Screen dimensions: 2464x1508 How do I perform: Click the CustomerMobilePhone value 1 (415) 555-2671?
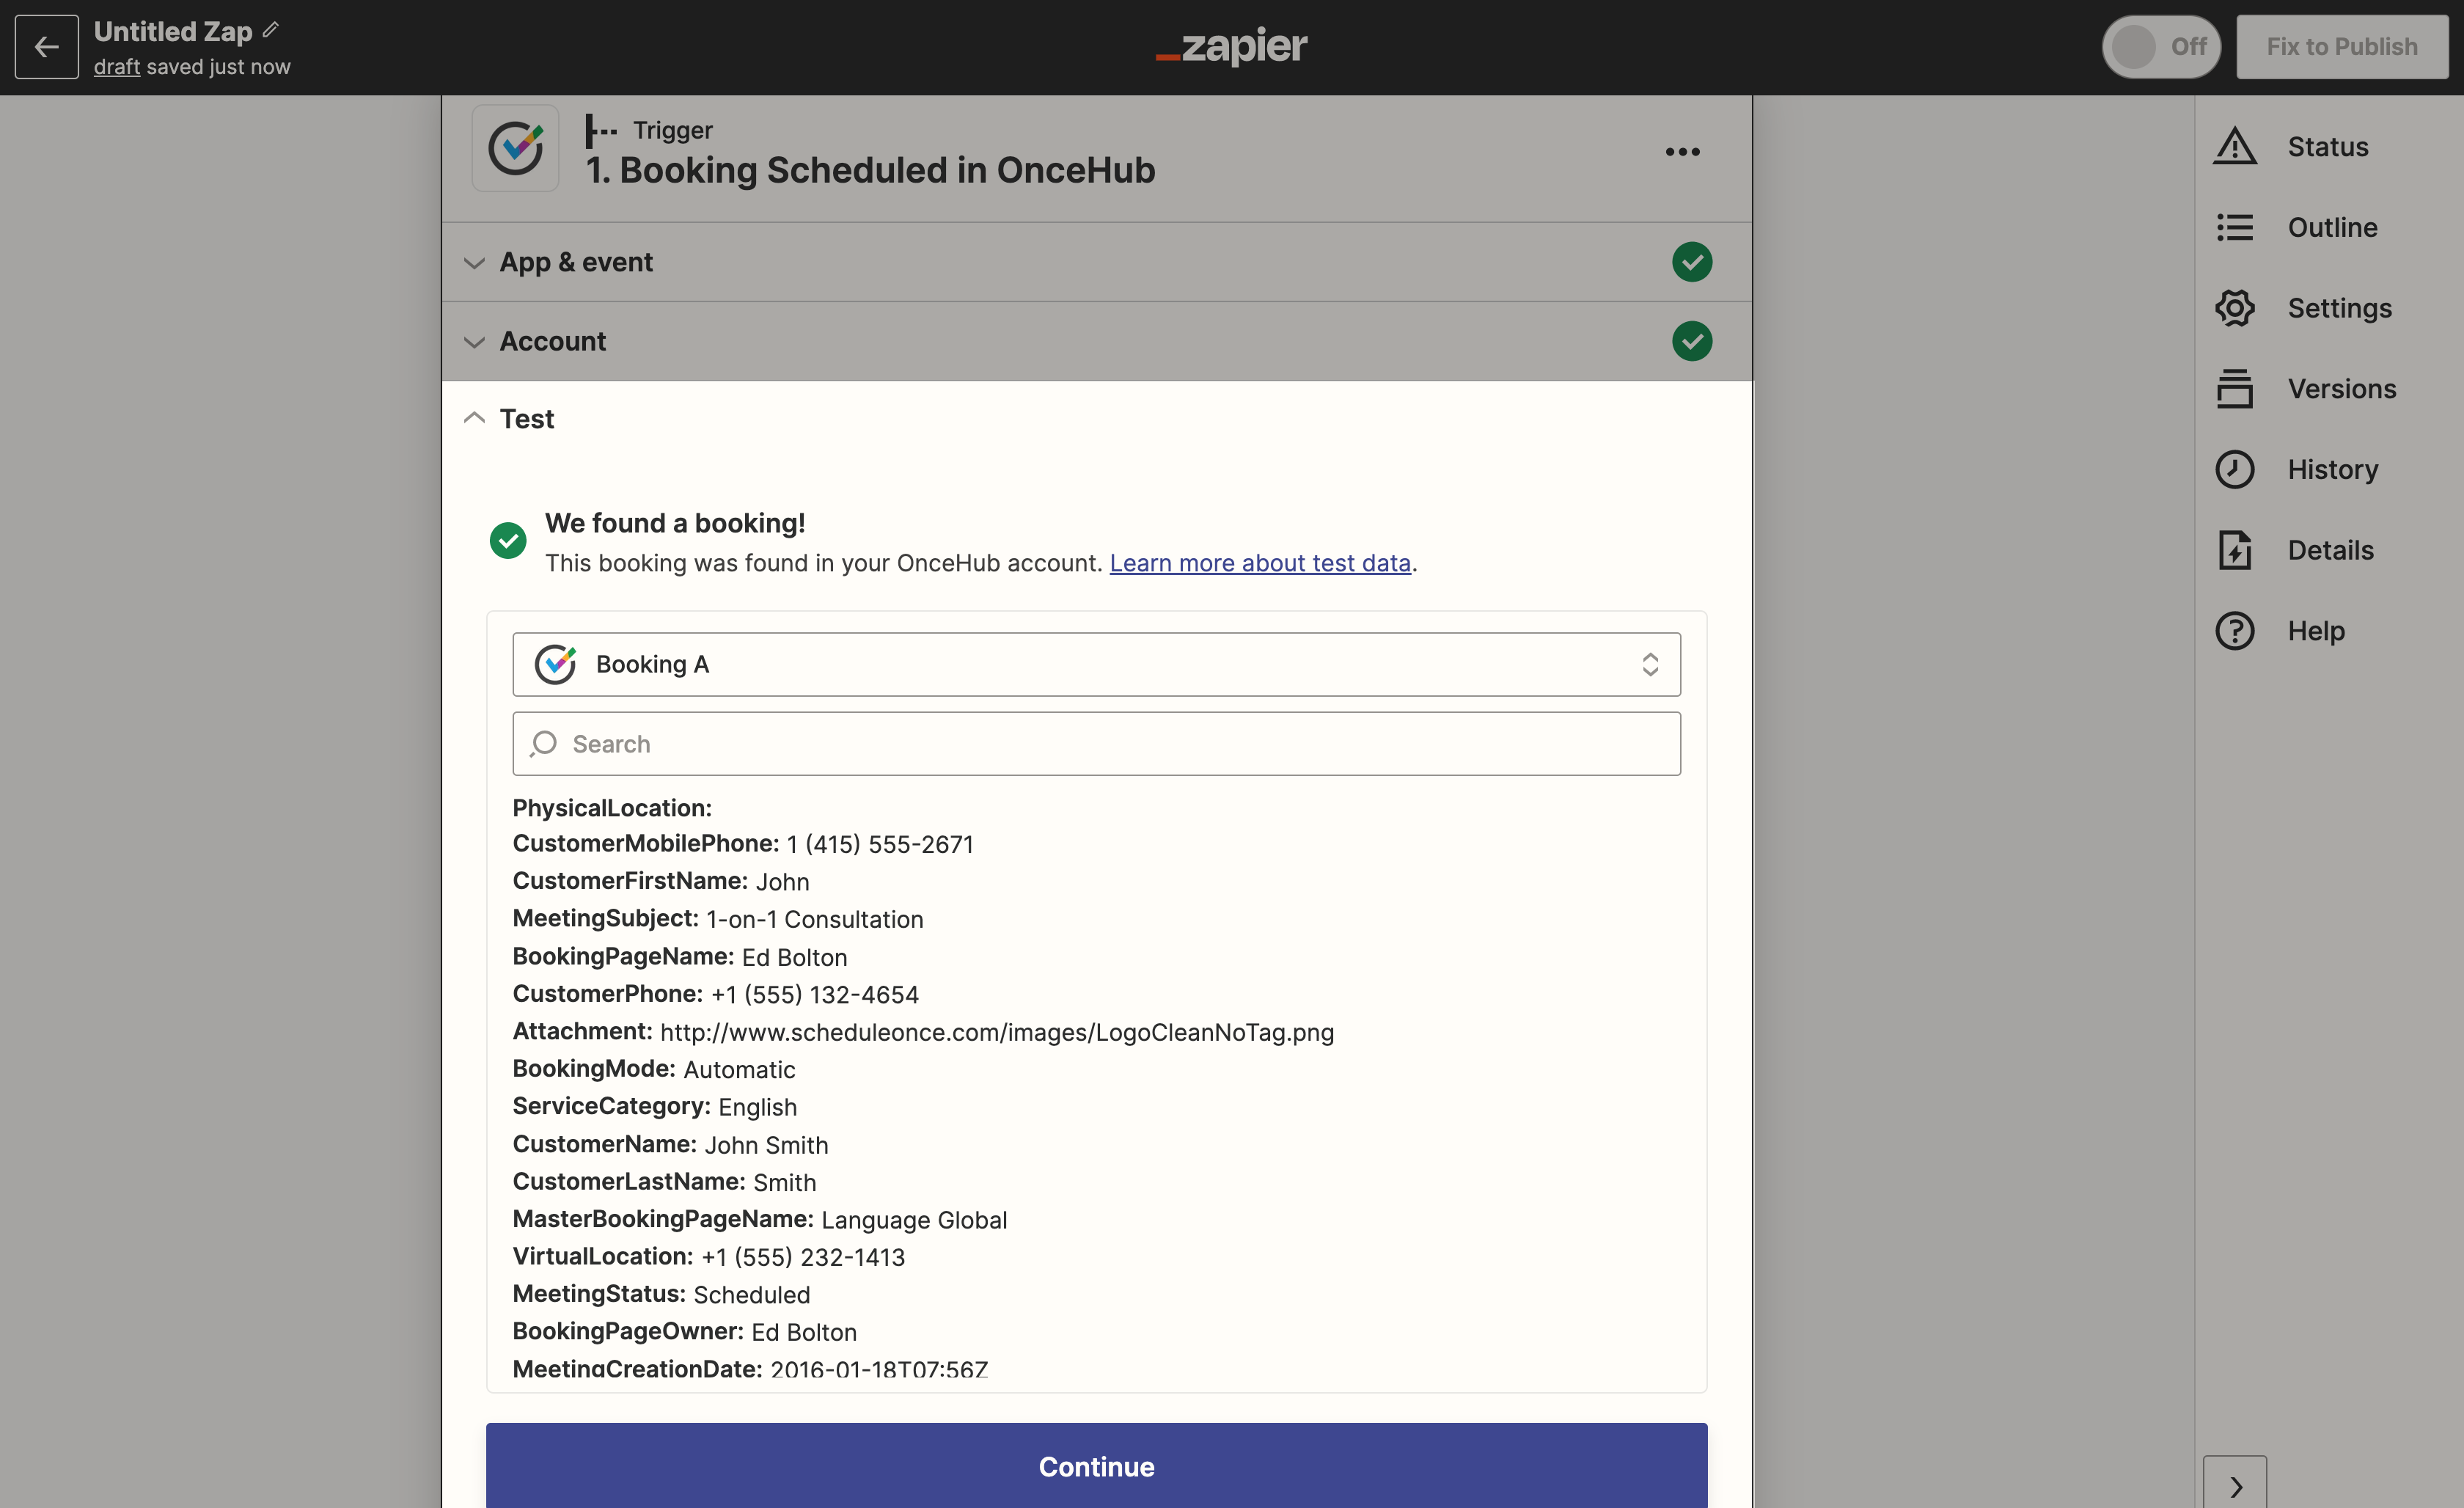click(879, 845)
